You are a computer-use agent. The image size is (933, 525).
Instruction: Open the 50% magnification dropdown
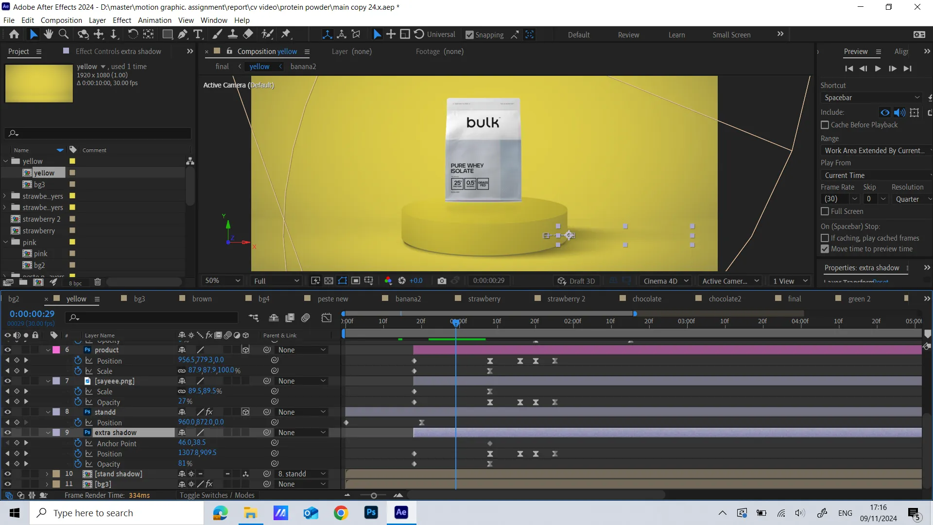[223, 280]
